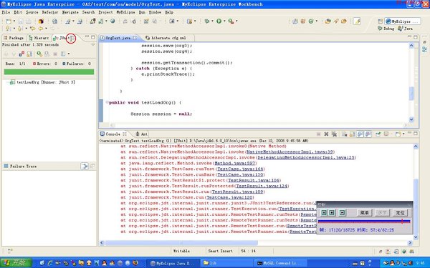Click the Compare failure trace icon

[x=92, y=166]
